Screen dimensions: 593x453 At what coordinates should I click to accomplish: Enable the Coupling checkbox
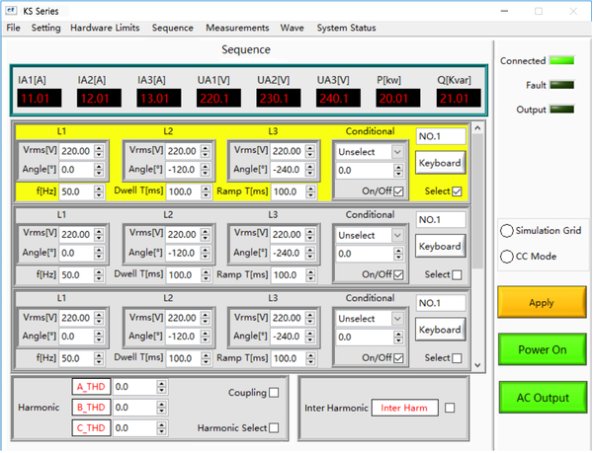click(274, 393)
